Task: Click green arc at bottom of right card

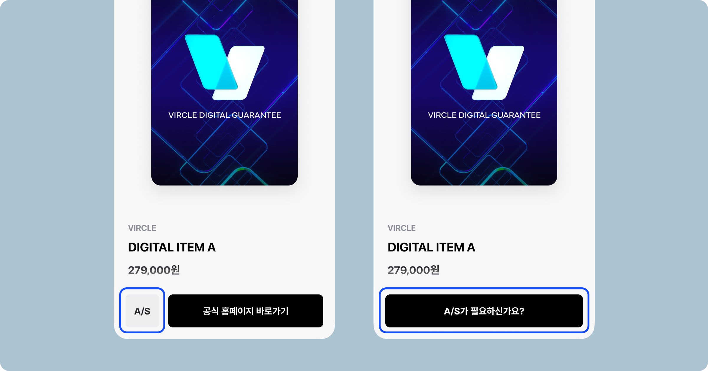Action: (x=503, y=170)
